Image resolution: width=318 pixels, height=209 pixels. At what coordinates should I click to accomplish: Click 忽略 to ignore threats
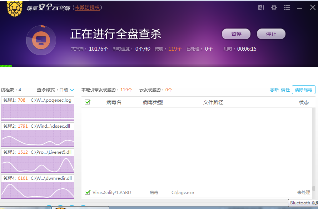274,90
